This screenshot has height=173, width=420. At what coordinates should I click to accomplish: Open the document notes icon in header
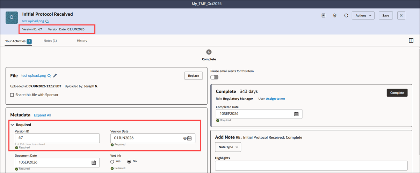323,16
